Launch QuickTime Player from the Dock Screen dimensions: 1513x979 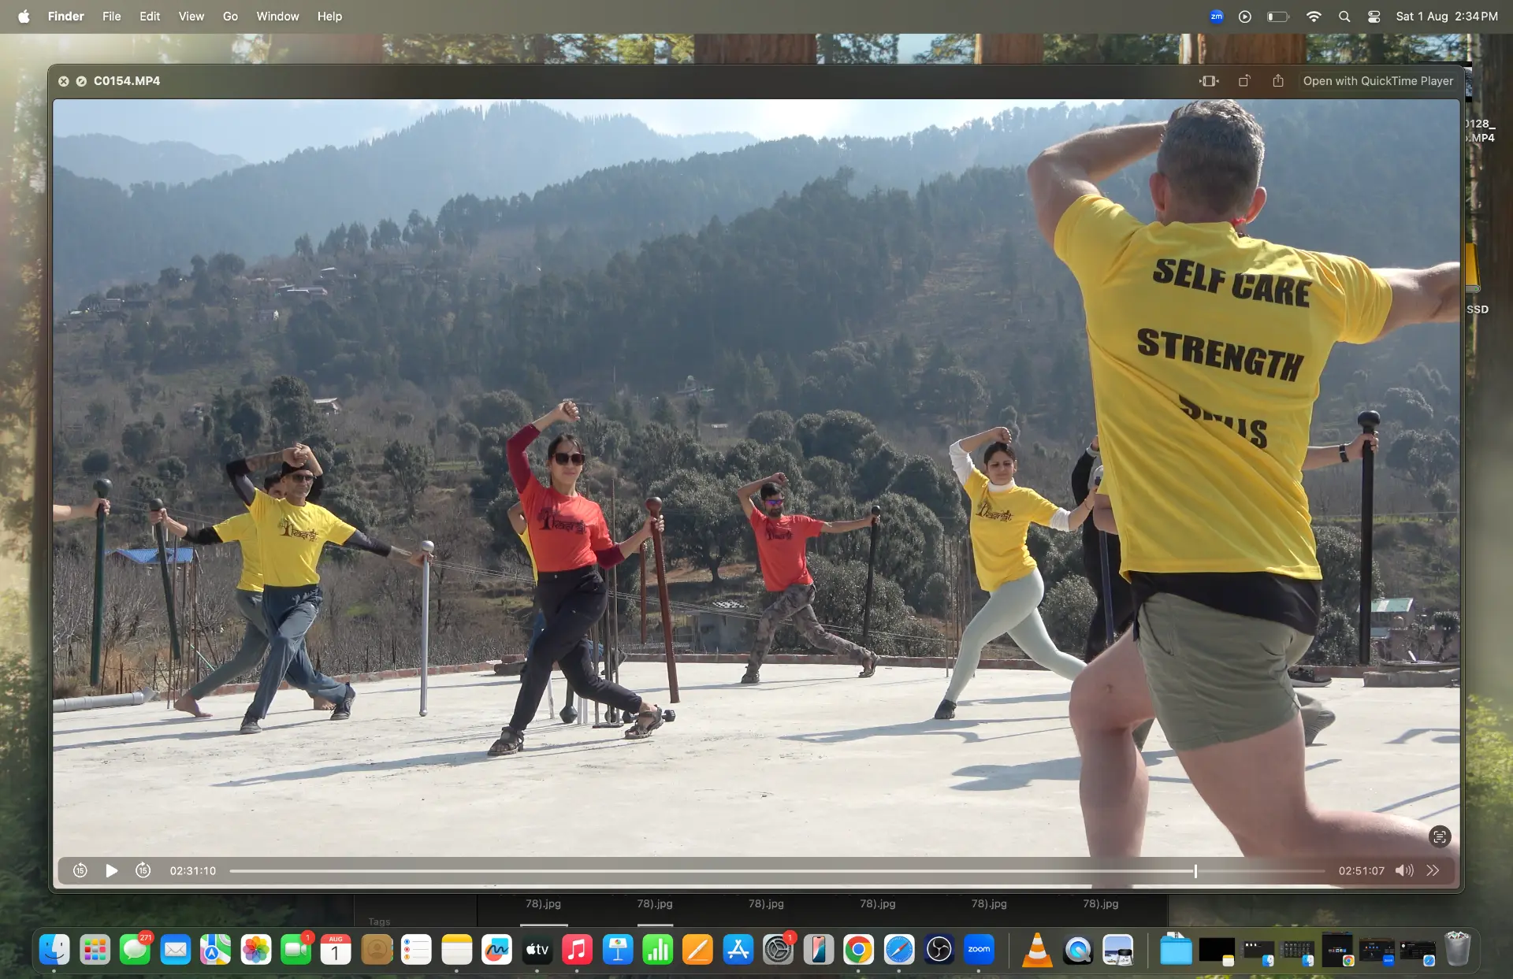coord(1077,950)
